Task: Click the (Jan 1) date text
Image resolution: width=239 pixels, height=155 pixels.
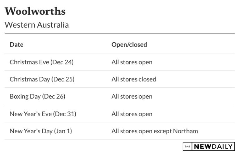Action: [63, 131]
